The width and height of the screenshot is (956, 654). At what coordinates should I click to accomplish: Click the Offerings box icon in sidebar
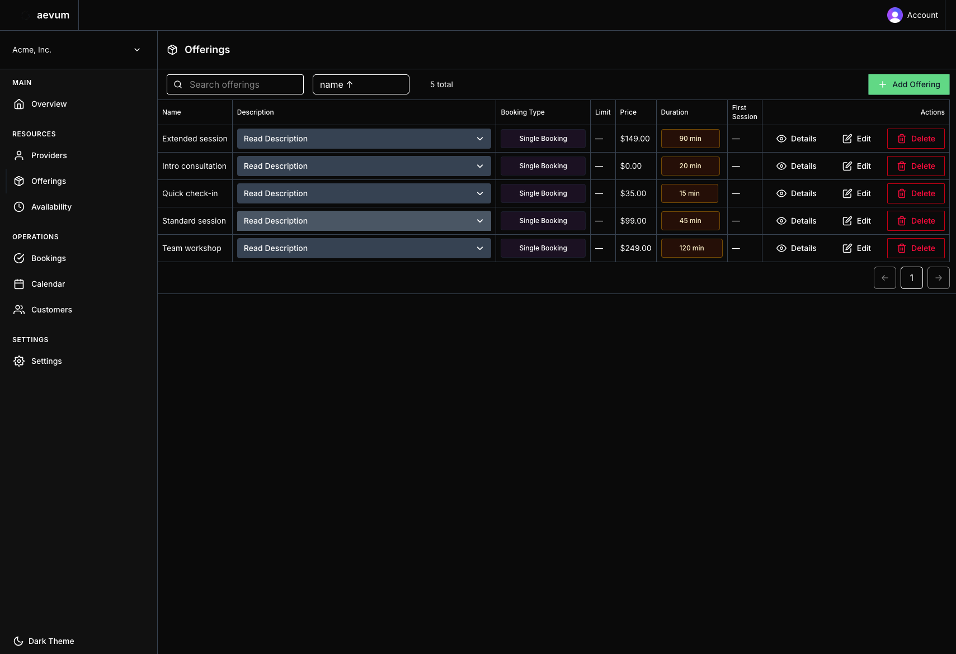coord(19,181)
